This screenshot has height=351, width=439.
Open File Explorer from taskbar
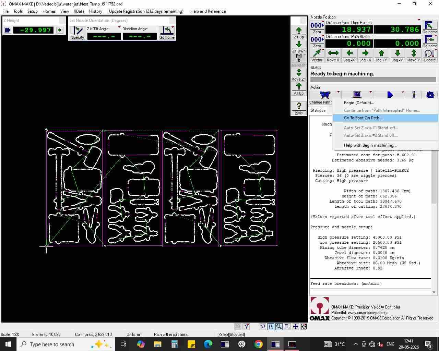coord(158,344)
